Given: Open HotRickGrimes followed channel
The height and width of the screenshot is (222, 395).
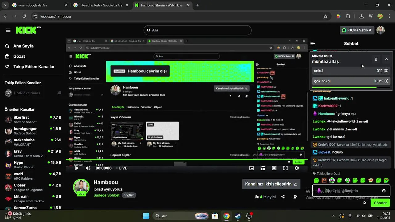Looking at the screenshot, I should [x=33, y=93].
